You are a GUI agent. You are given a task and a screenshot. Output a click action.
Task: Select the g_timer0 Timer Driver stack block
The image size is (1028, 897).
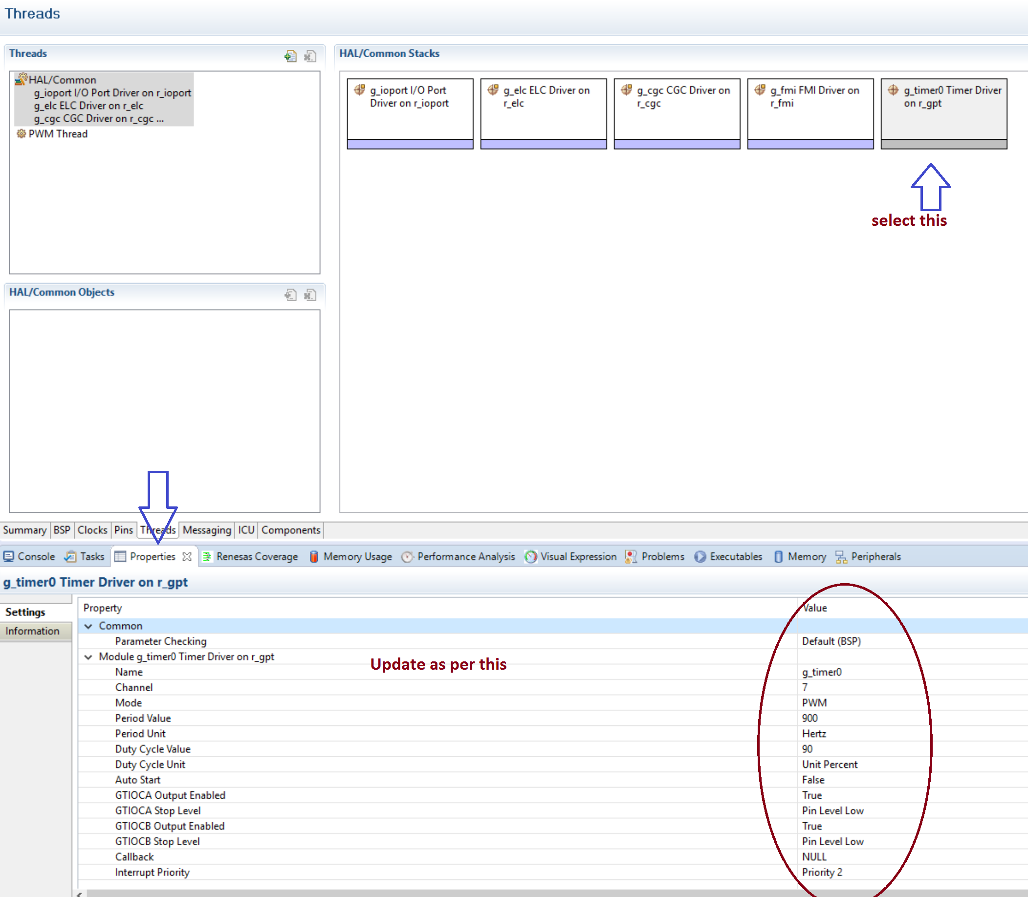943,112
